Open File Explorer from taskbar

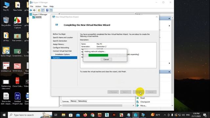(63, 115)
